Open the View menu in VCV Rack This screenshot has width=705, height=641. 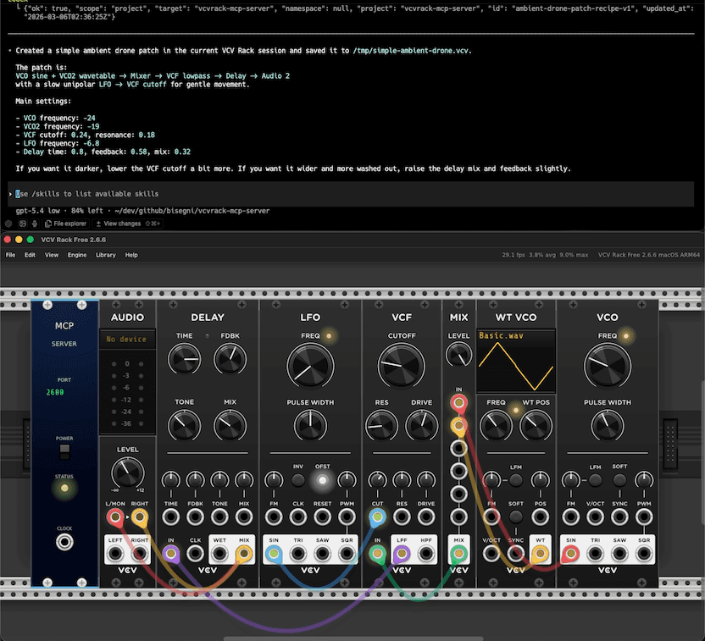51,255
